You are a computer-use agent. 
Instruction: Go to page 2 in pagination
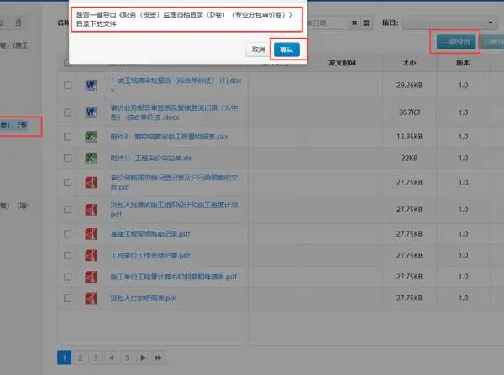[80, 357]
